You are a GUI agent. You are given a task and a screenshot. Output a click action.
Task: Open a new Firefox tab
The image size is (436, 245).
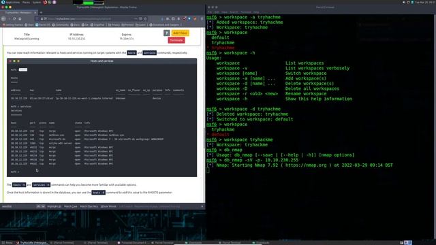[41, 12]
